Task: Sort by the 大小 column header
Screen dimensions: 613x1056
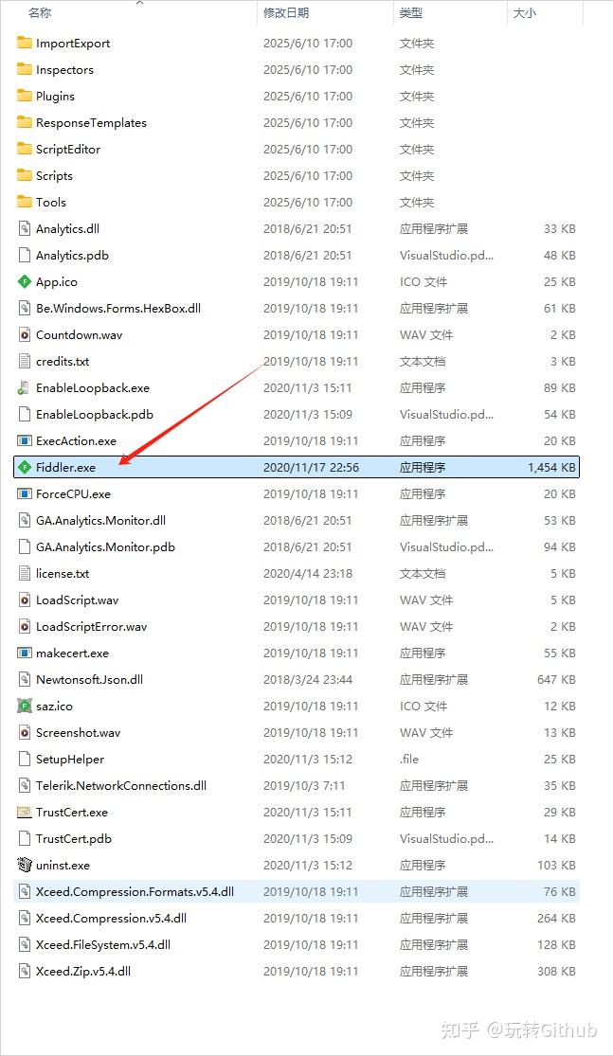Action: (525, 13)
